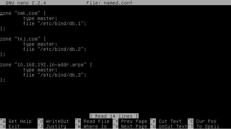Click the 'File: named.conf' title text
Viewport: 231px width, 129px height.
(x=109, y=3)
